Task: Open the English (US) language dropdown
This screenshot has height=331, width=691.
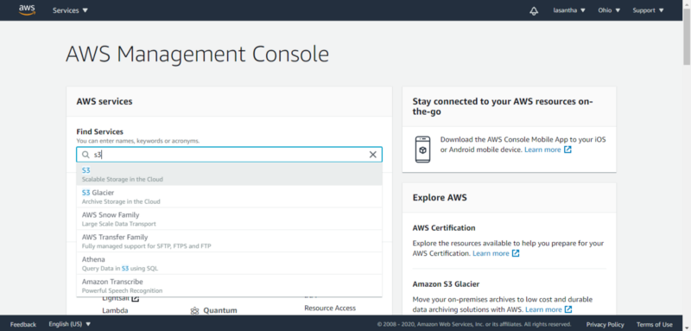Action: [x=70, y=324]
